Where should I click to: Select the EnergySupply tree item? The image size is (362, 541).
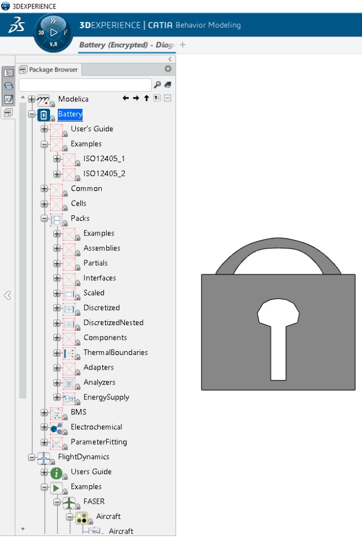106,397
